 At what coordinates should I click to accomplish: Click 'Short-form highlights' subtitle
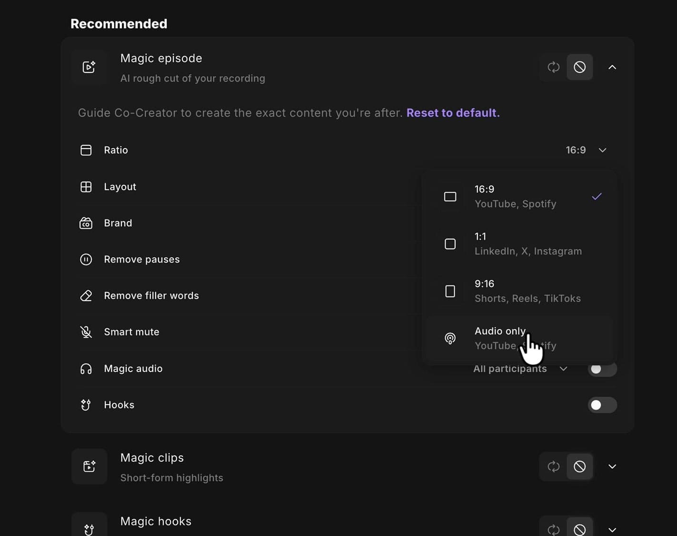coord(172,478)
